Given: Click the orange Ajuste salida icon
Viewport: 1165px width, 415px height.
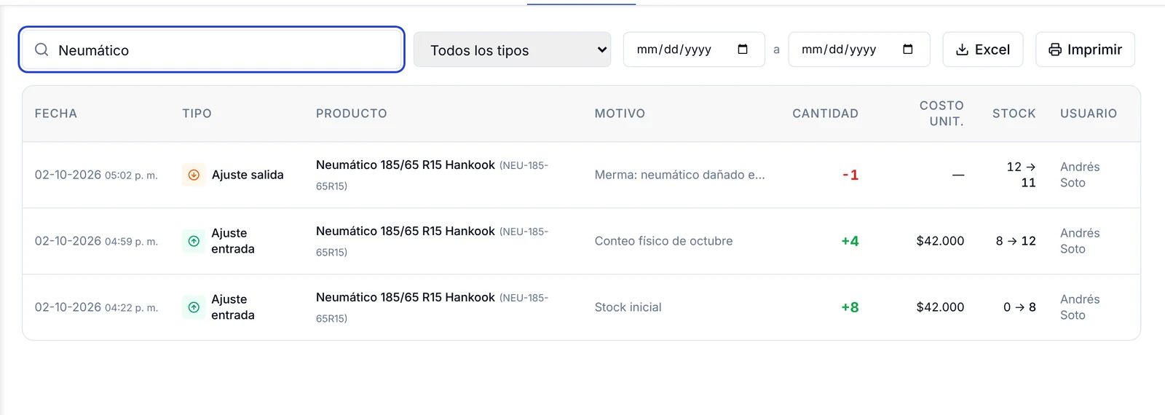Looking at the screenshot, I should tap(194, 175).
